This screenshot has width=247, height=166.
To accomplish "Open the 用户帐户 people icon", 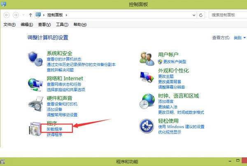I will [147, 59].
